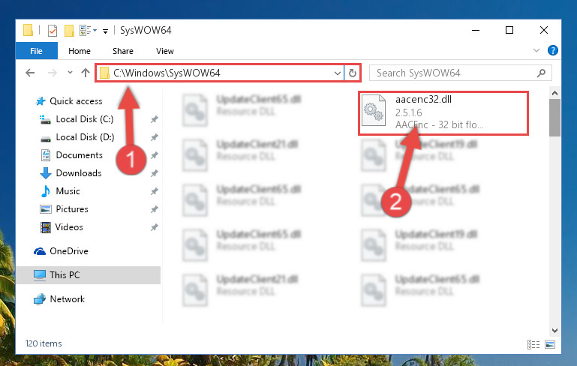Select the aacenc32.dll file
The height and width of the screenshot is (366, 577).
pyautogui.click(x=443, y=113)
